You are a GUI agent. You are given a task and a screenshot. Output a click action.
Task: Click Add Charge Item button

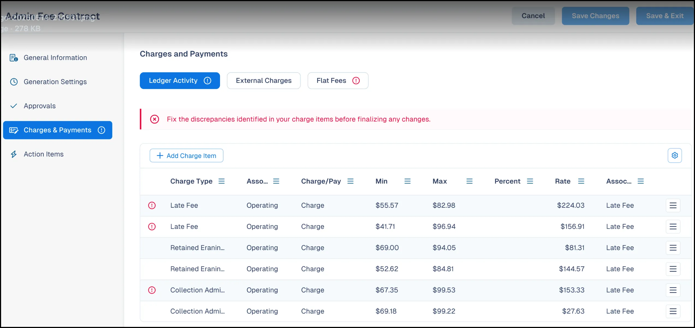[186, 156]
